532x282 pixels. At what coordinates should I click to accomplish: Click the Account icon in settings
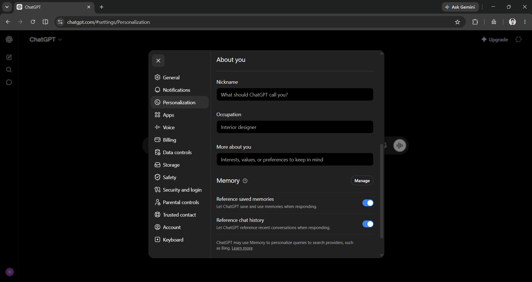[158, 227]
